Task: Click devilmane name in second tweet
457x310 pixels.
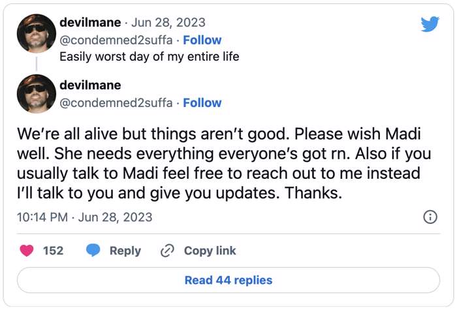Action: pos(90,85)
